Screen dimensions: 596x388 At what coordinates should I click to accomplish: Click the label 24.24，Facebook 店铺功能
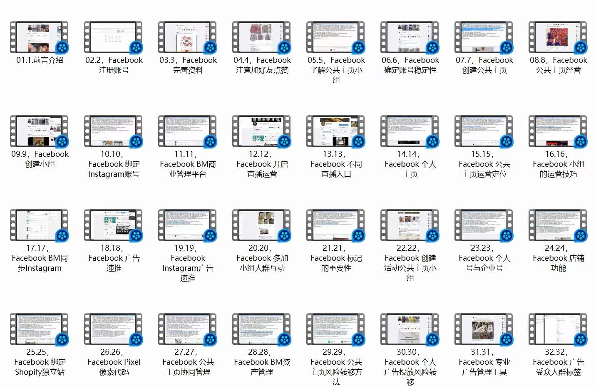click(558, 258)
